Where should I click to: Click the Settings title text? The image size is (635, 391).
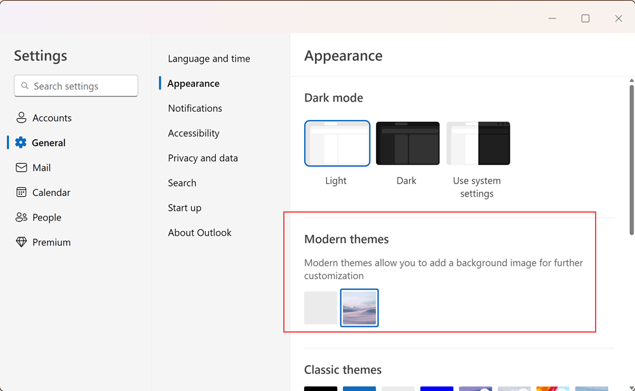pyautogui.click(x=41, y=56)
